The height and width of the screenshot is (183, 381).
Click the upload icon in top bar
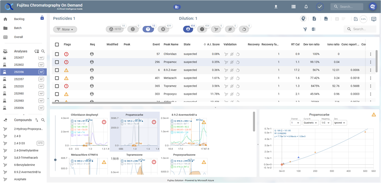pos(276,7)
